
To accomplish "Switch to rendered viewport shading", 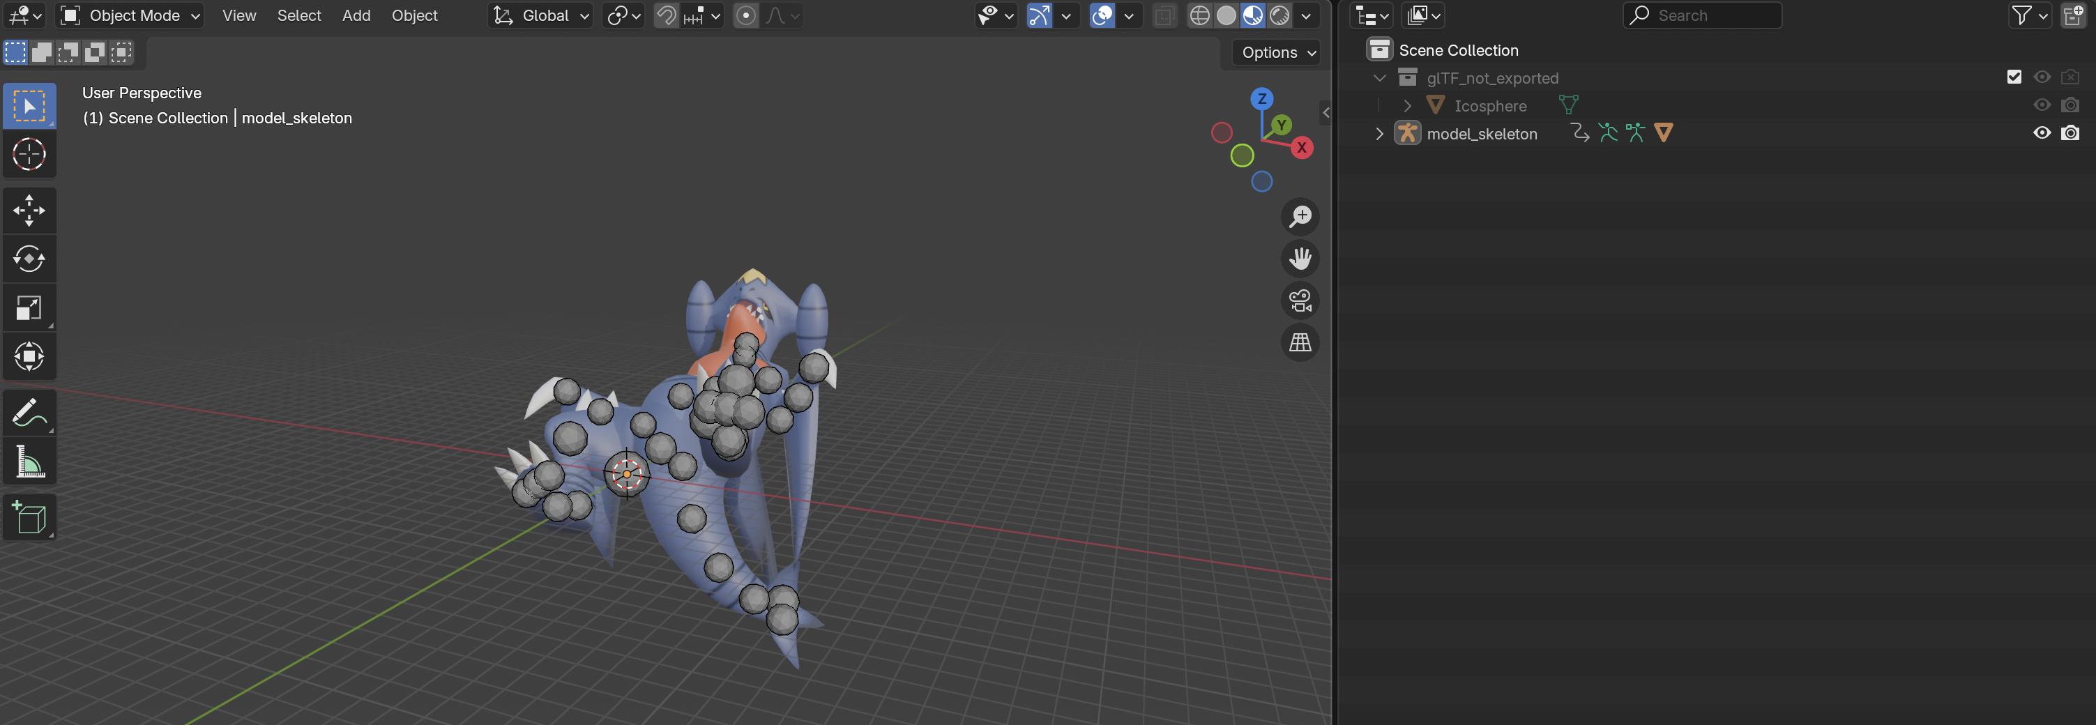I will [1280, 15].
